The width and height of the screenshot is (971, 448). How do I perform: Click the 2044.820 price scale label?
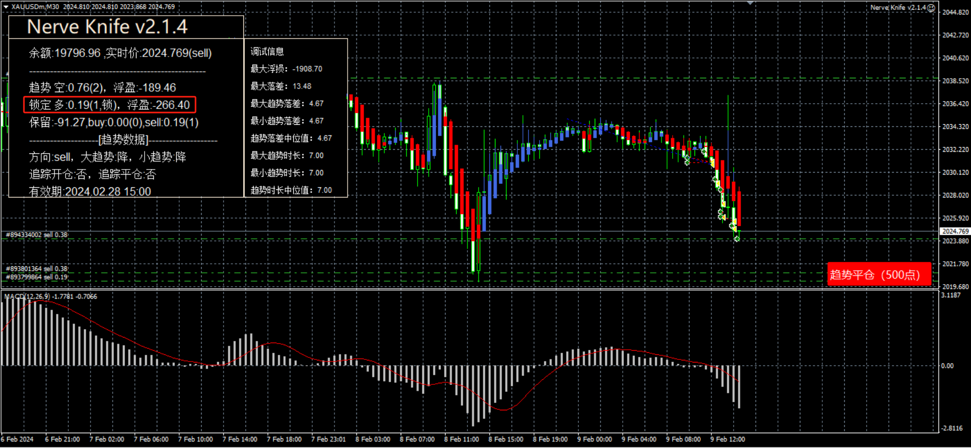(x=956, y=12)
